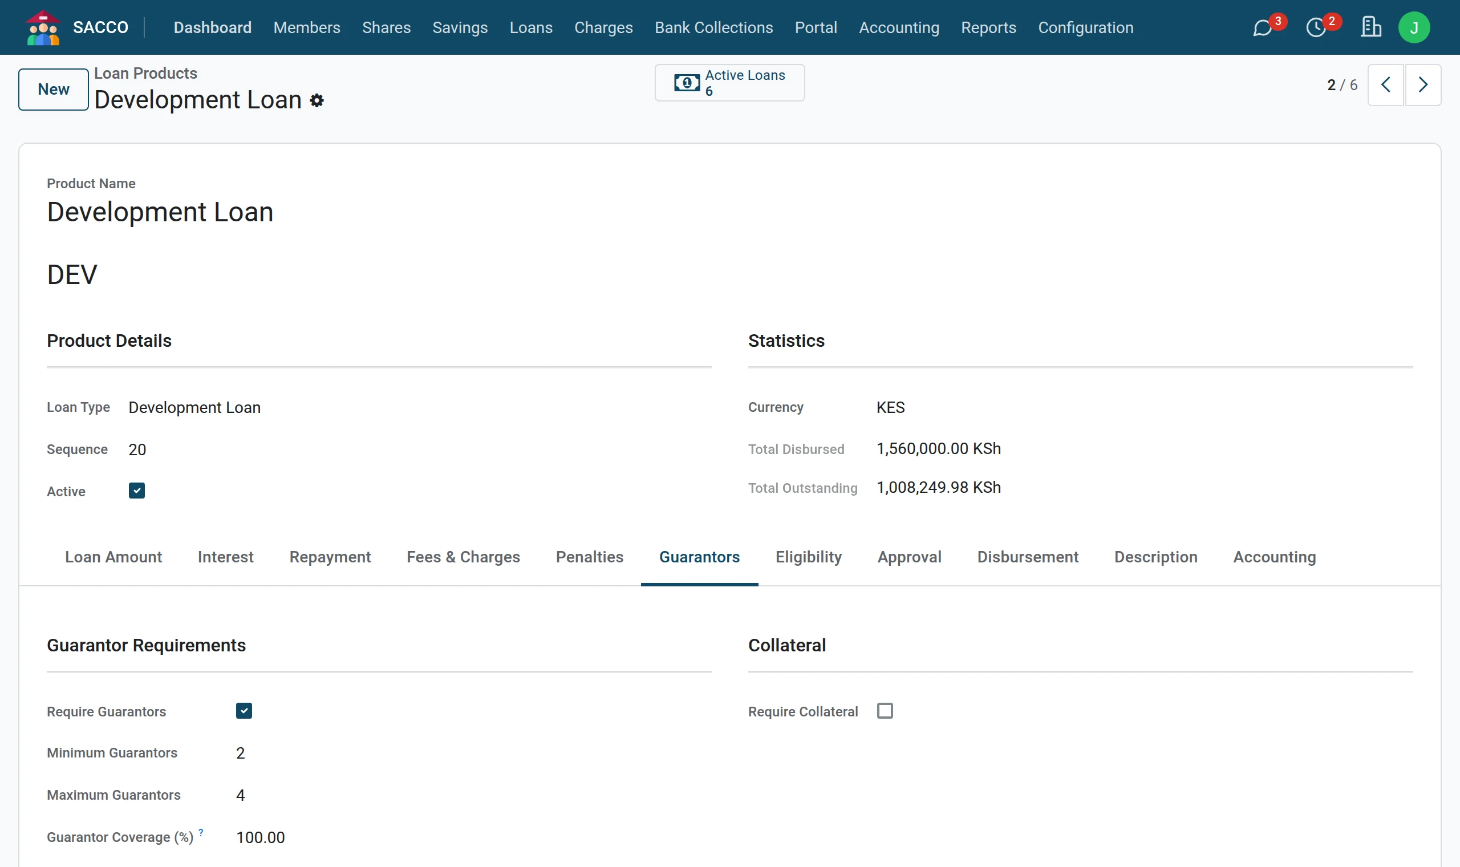Click the New button

pyautogui.click(x=53, y=90)
